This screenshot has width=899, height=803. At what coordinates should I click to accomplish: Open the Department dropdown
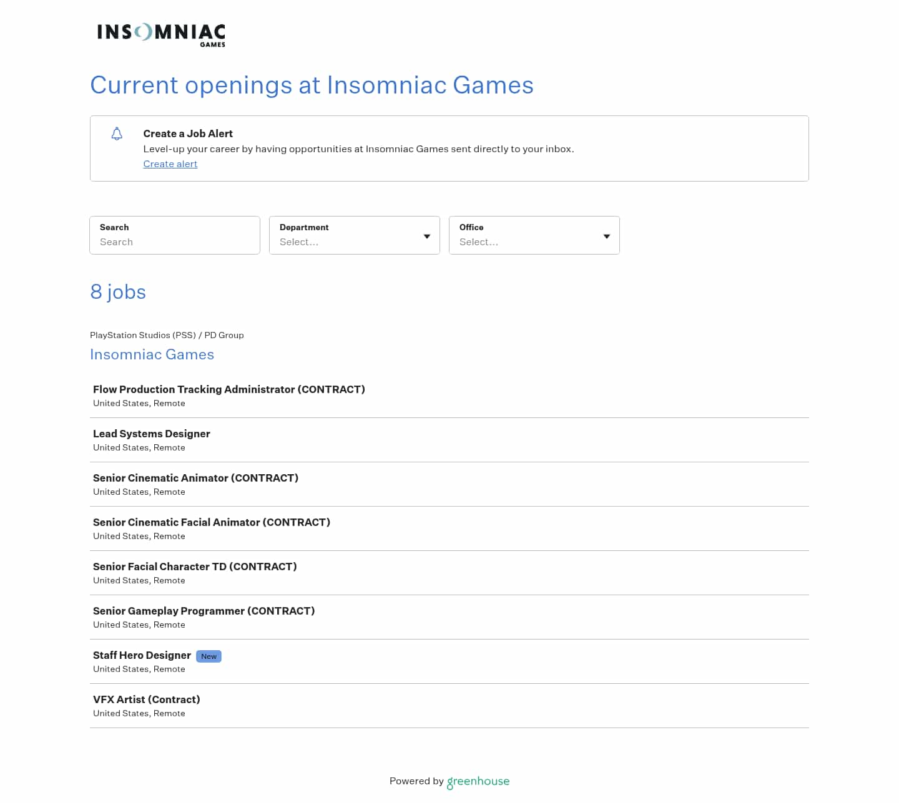[x=355, y=235]
